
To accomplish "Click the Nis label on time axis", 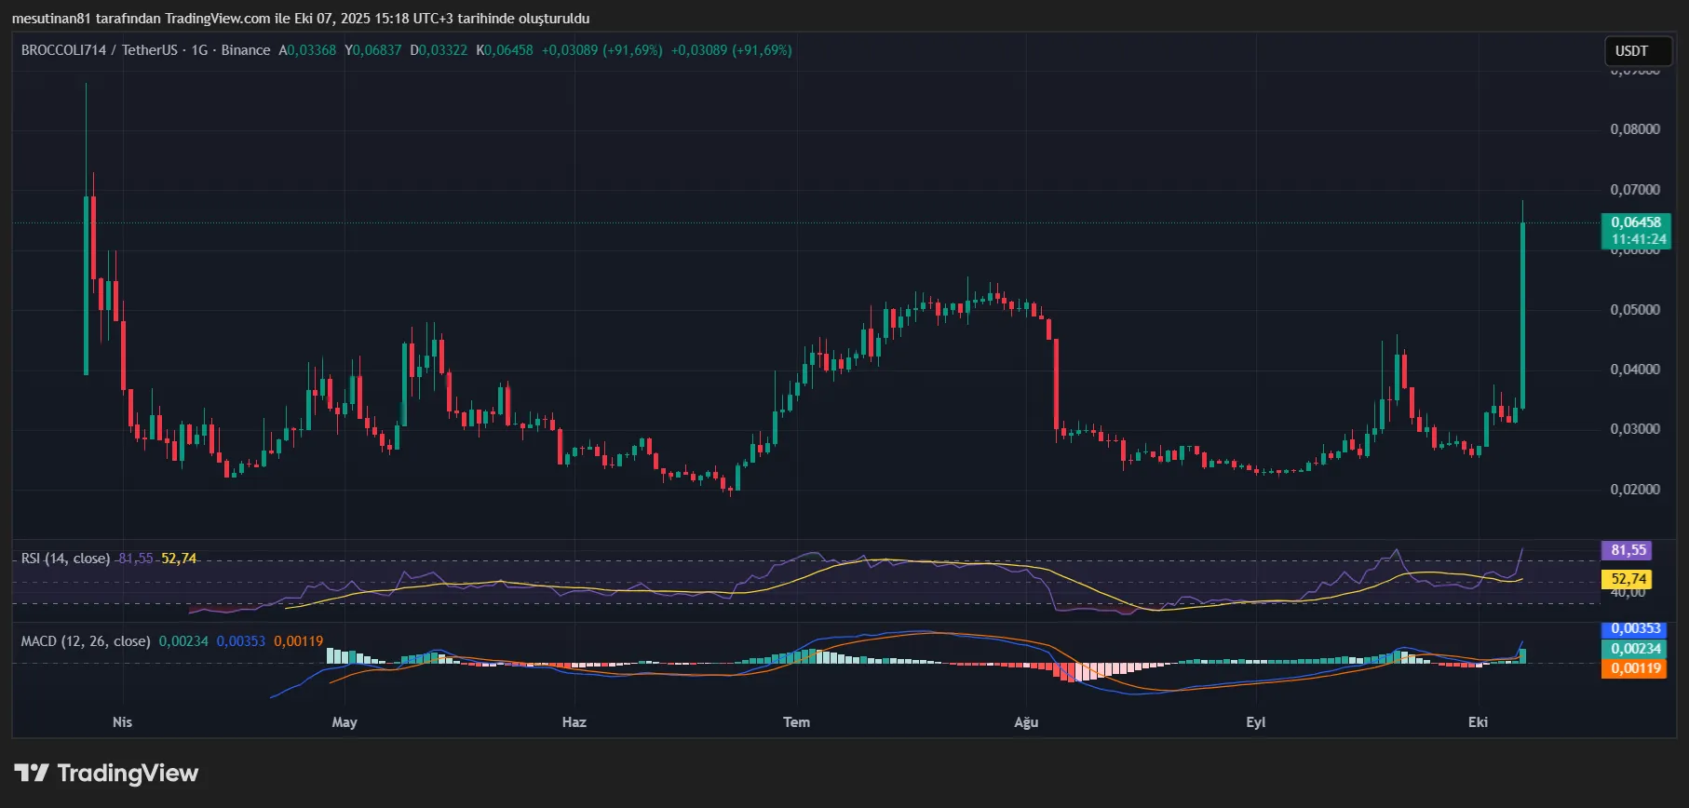I will (x=122, y=722).
